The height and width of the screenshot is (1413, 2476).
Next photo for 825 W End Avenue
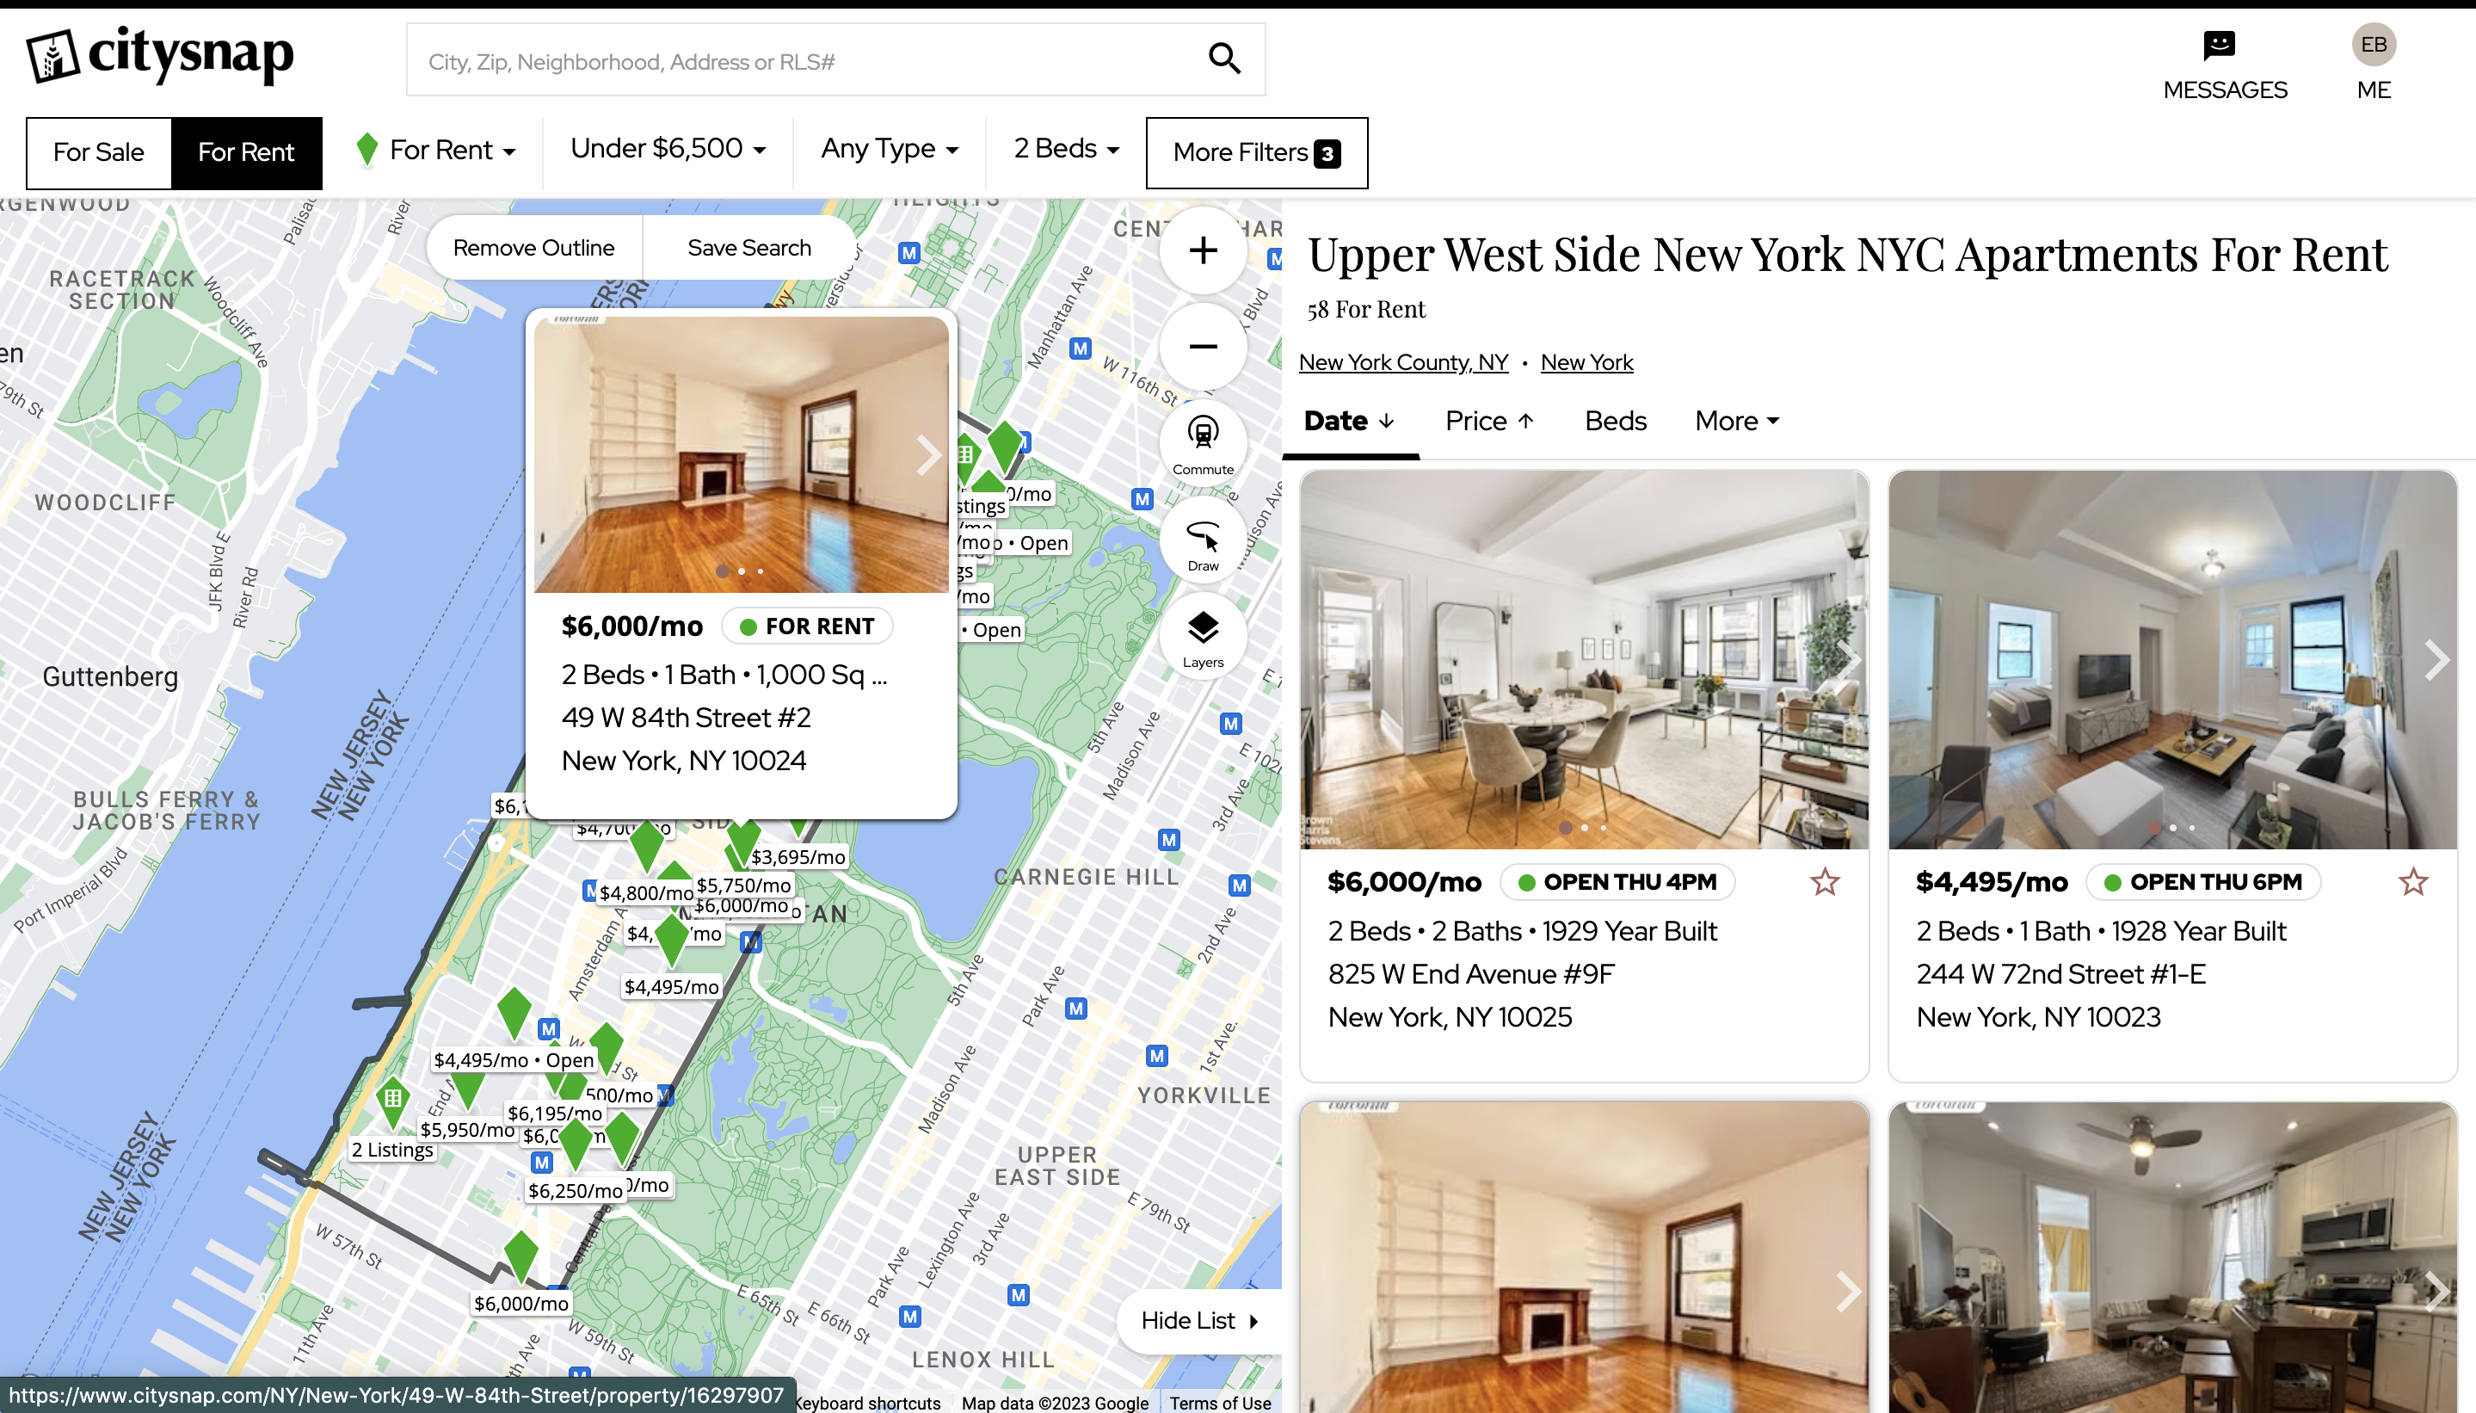pos(1847,660)
